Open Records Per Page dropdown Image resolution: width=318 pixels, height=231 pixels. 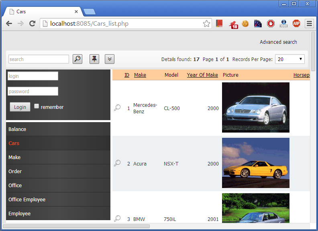(289, 59)
